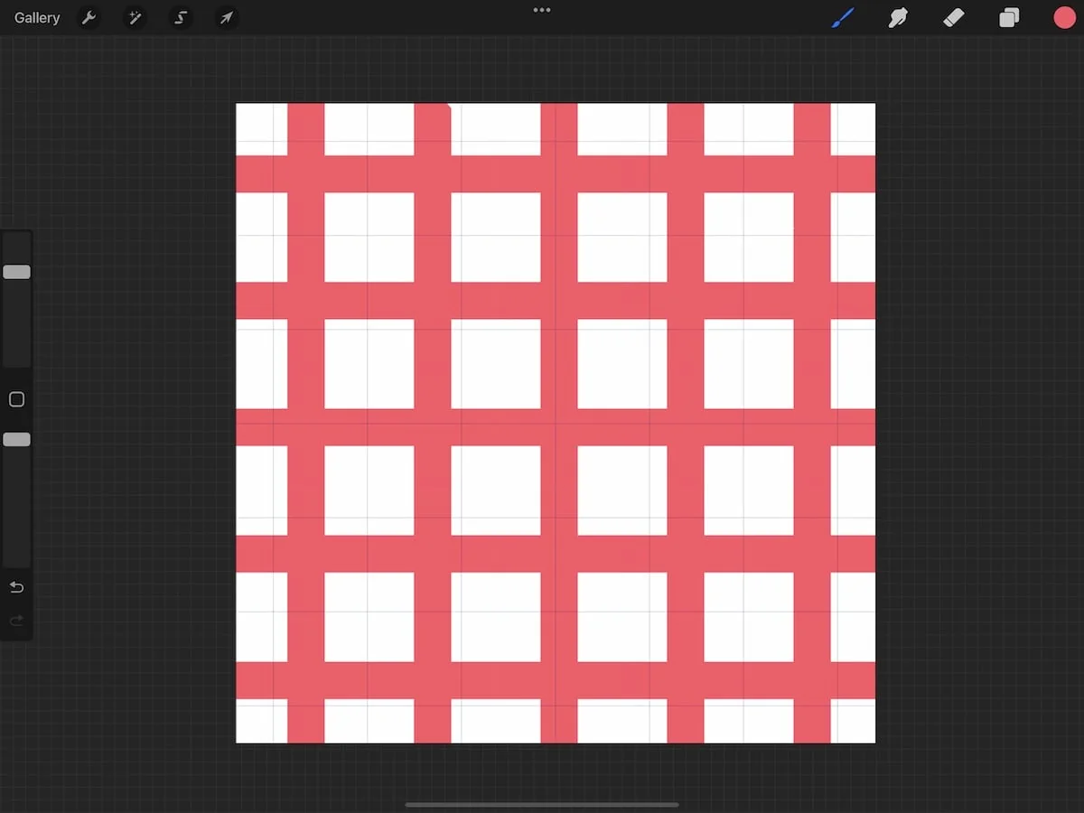Viewport: 1084px width, 813px height.
Task: Tap the brush opacity slider handle
Action: click(16, 439)
